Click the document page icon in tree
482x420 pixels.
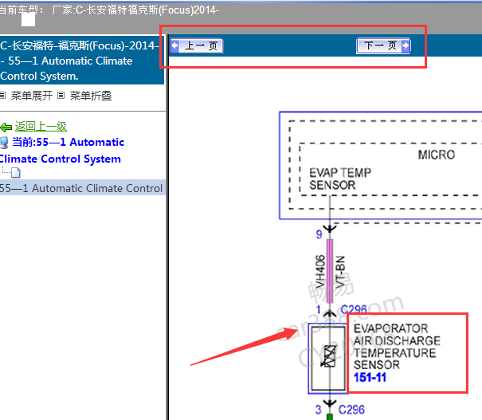(x=16, y=173)
